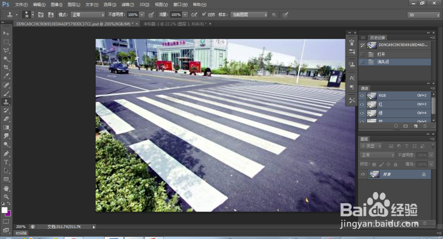This screenshot has width=443, height=239.
Task: Toggle pressure for opacity button
Action: [151, 15]
